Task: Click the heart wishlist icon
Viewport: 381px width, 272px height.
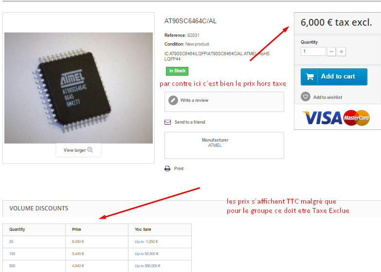Action: pyautogui.click(x=306, y=97)
